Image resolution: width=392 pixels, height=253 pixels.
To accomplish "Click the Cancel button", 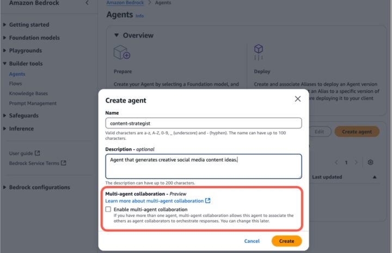I will pos(252,241).
